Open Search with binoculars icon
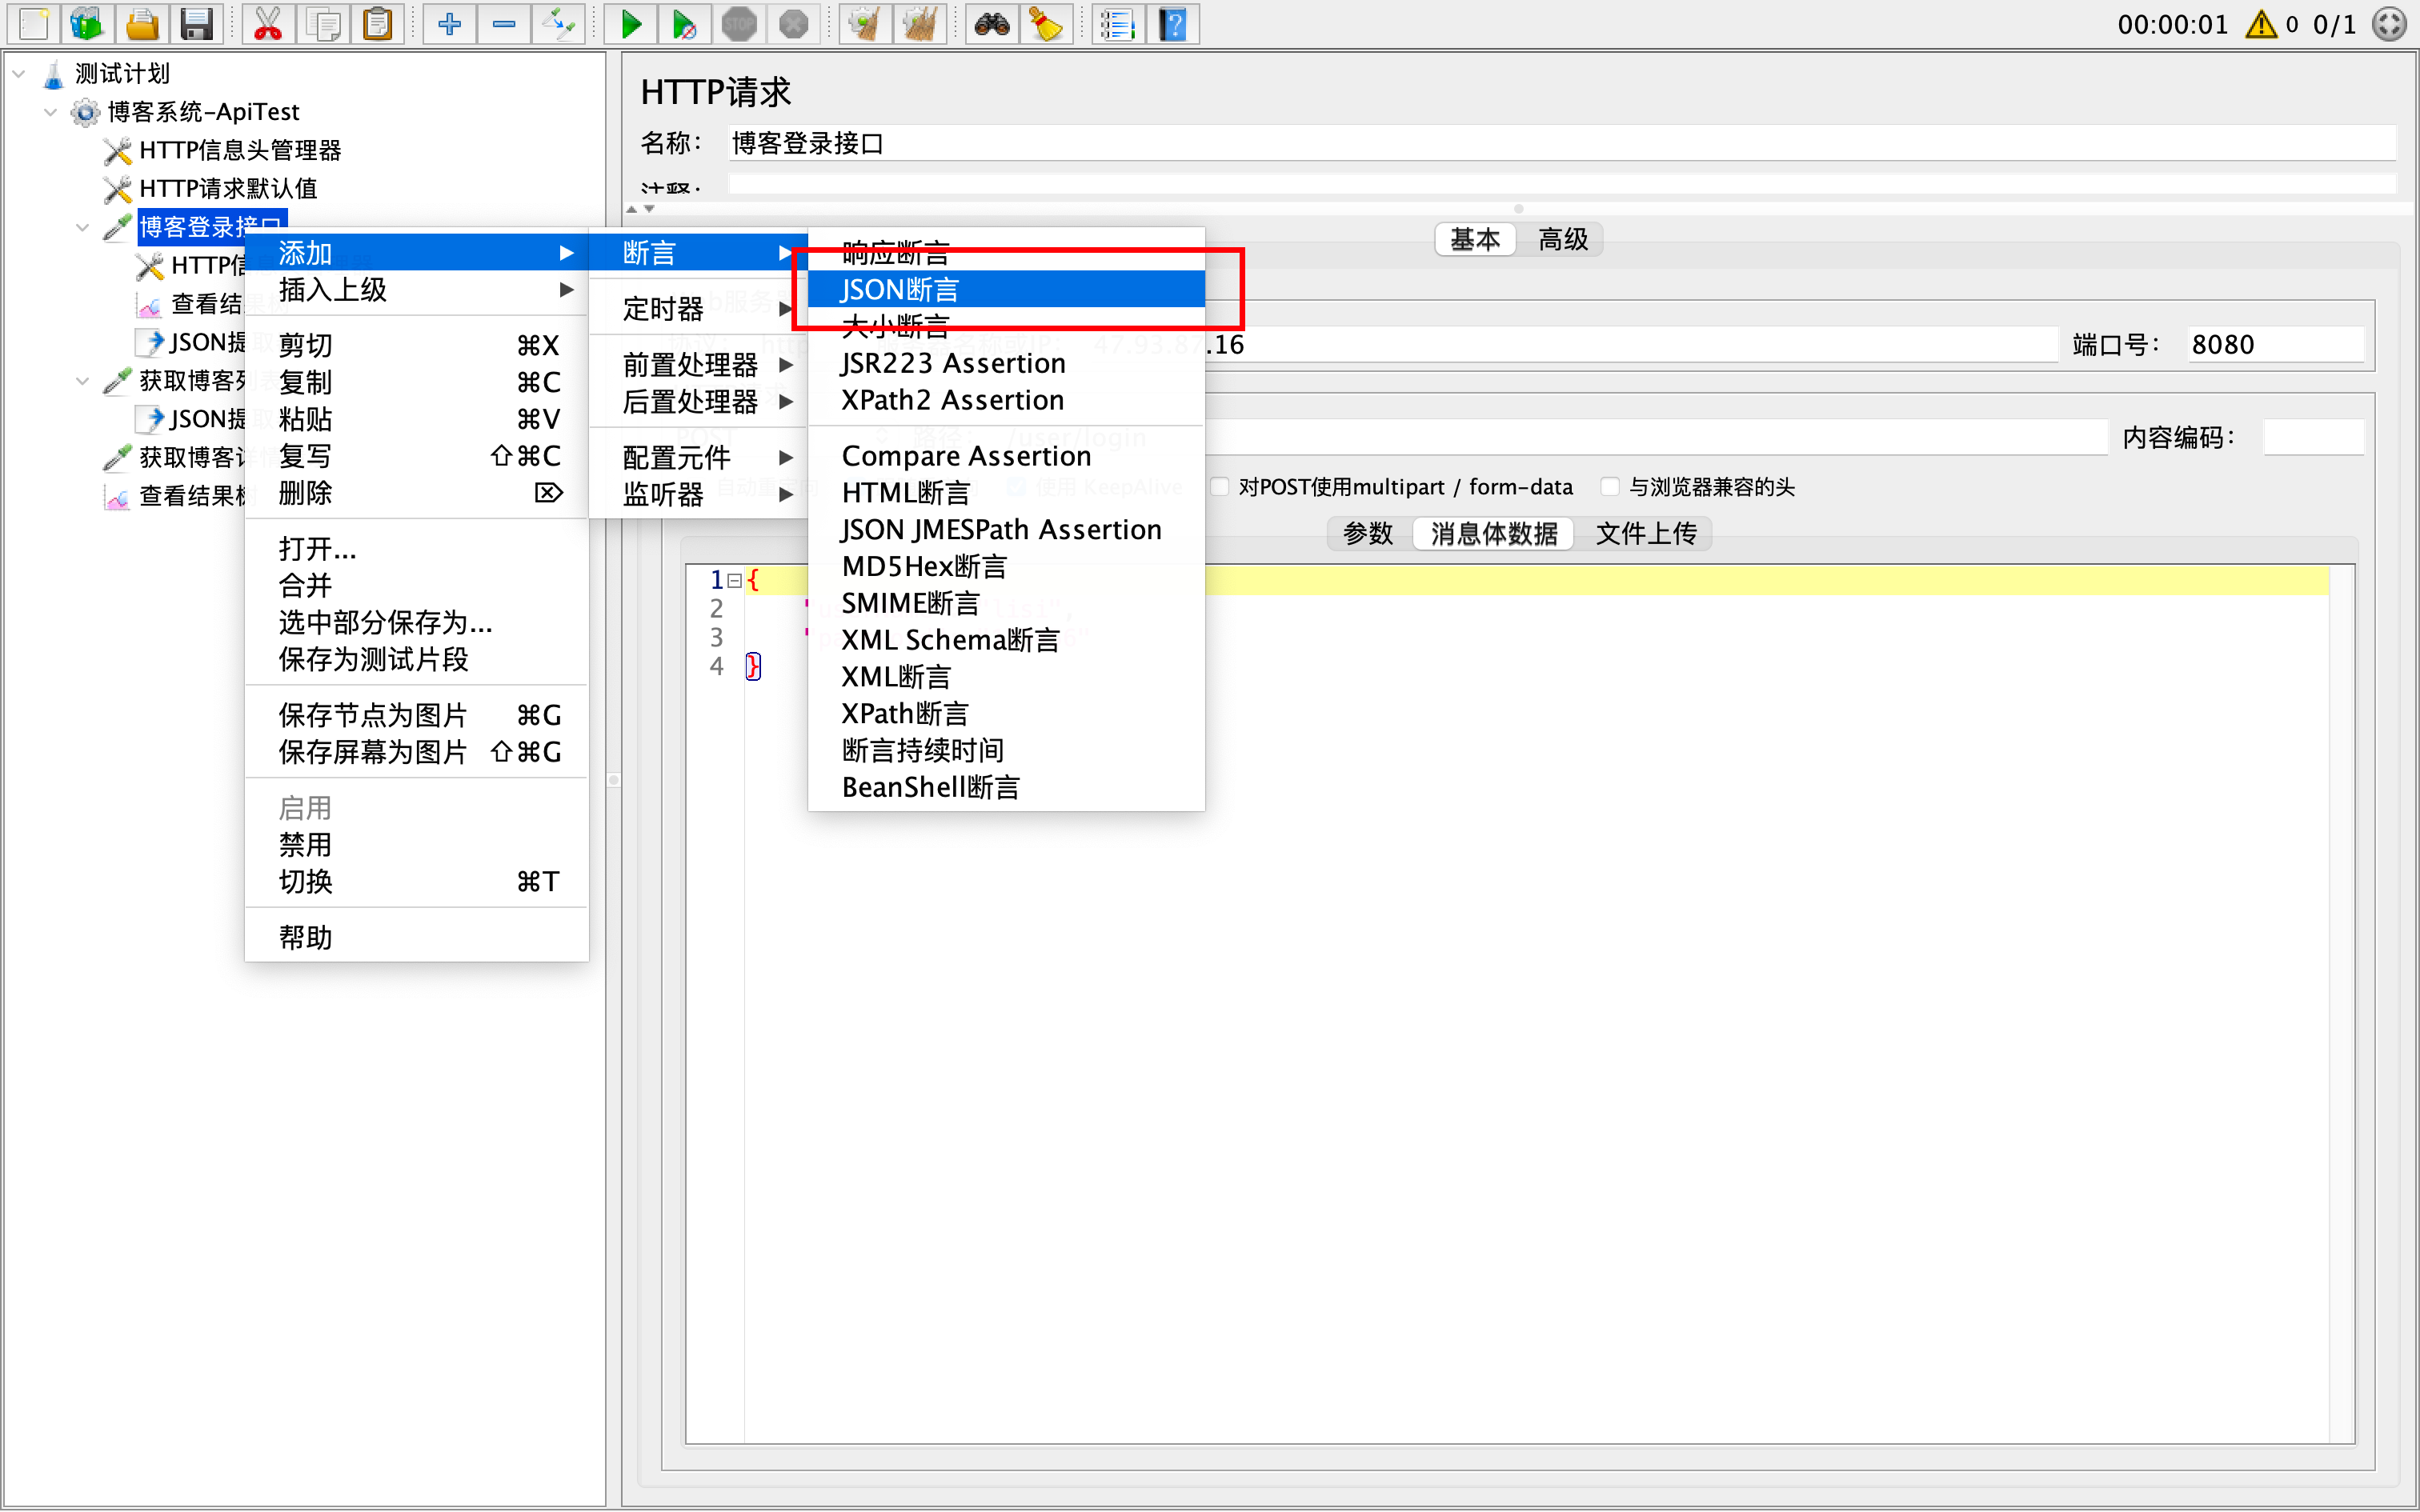The height and width of the screenshot is (1512, 2420). [992, 23]
